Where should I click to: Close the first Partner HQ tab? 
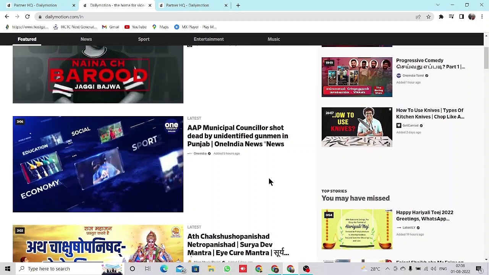[74, 5]
